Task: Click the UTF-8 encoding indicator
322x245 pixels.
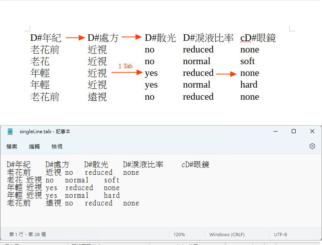Action: coord(280,235)
